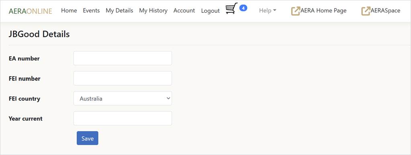Click the AERASpace external link icon
This screenshot has width=411, height=155.
(x=366, y=11)
